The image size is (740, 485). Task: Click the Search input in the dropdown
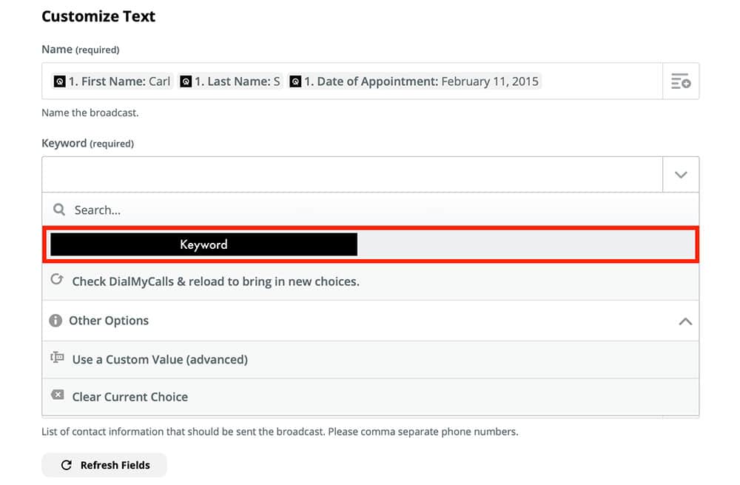[x=370, y=210]
